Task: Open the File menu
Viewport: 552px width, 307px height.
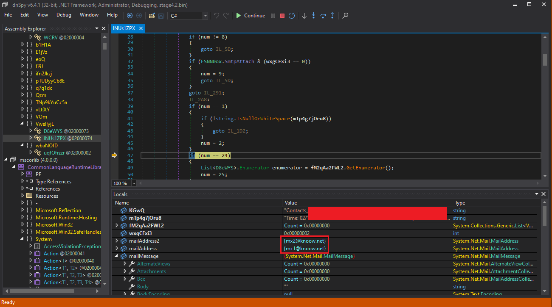Action: click(x=8, y=15)
